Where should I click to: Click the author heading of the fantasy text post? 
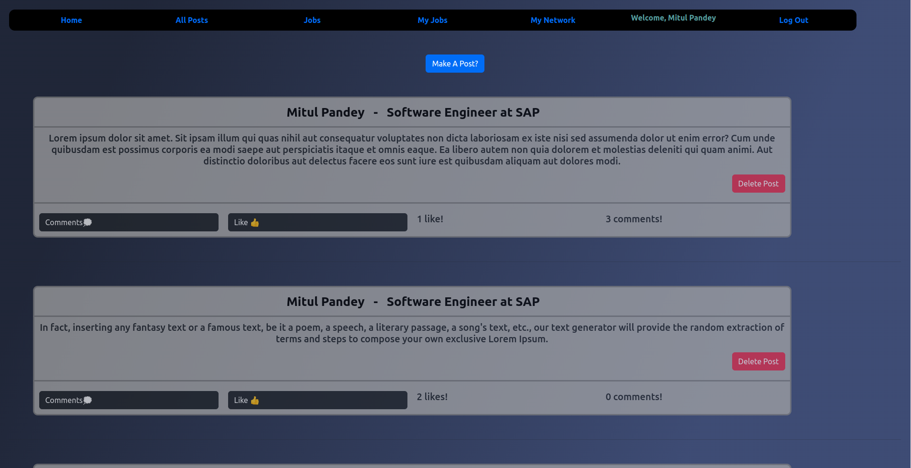point(413,302)
